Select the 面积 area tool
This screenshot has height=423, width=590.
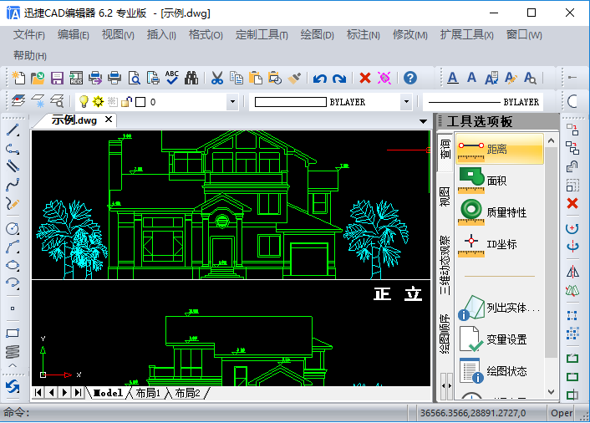click(500, 181)
